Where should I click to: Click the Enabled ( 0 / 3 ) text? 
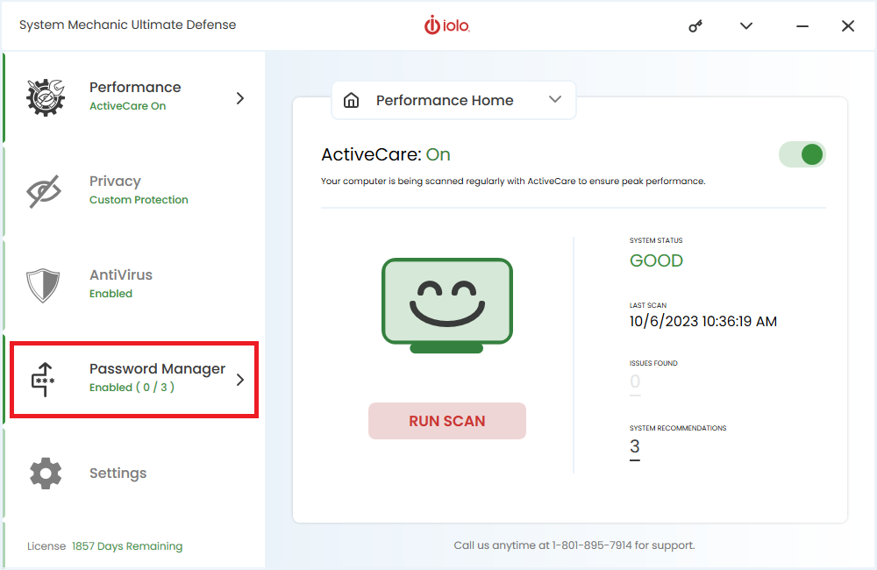pos(132,387)
